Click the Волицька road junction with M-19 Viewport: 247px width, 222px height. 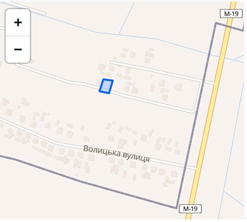pos(196,168)
